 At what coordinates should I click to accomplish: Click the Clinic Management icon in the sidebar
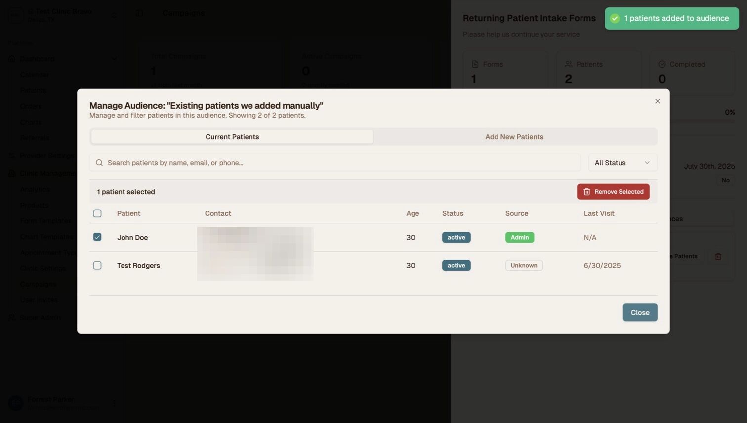click(x=12, y=173)
